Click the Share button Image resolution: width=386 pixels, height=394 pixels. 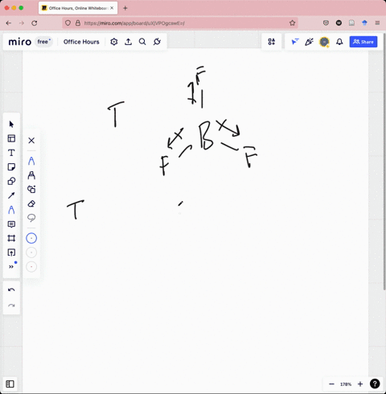pyautogui.click(x=363, y=42)
